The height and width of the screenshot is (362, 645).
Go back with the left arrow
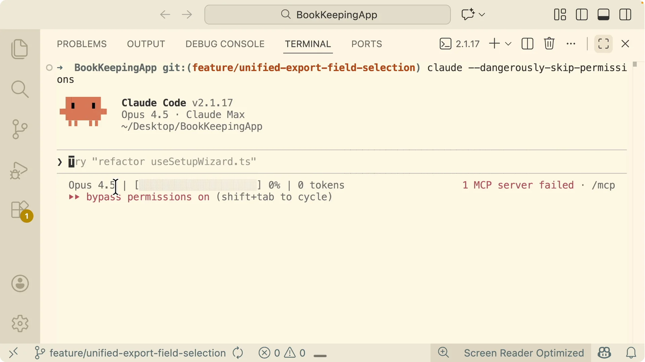[165, 14]
